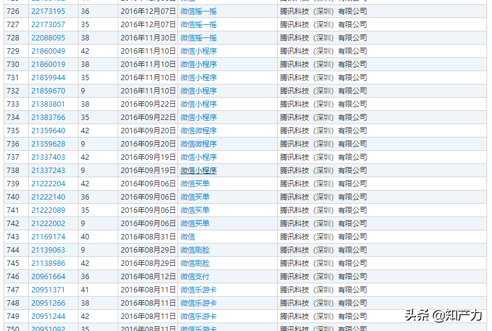Select date 2016年08月12日 in row 746

click(148, 277)
